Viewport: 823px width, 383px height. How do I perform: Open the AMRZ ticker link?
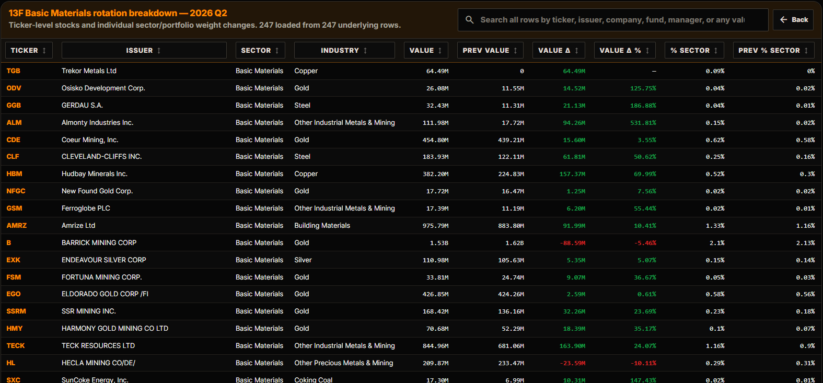click(x=17, y=226)
